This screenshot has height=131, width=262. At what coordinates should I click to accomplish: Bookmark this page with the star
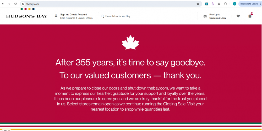198,4
